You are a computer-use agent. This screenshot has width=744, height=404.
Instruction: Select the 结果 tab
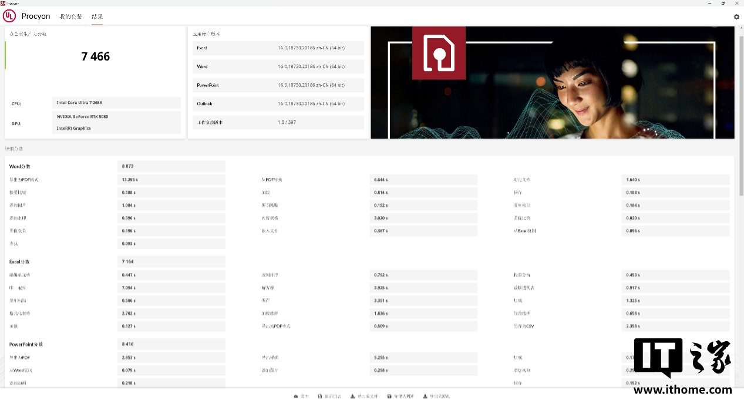[x=97, y=16]
